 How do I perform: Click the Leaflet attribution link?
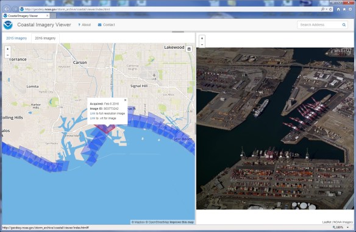[x=327, y=222]
